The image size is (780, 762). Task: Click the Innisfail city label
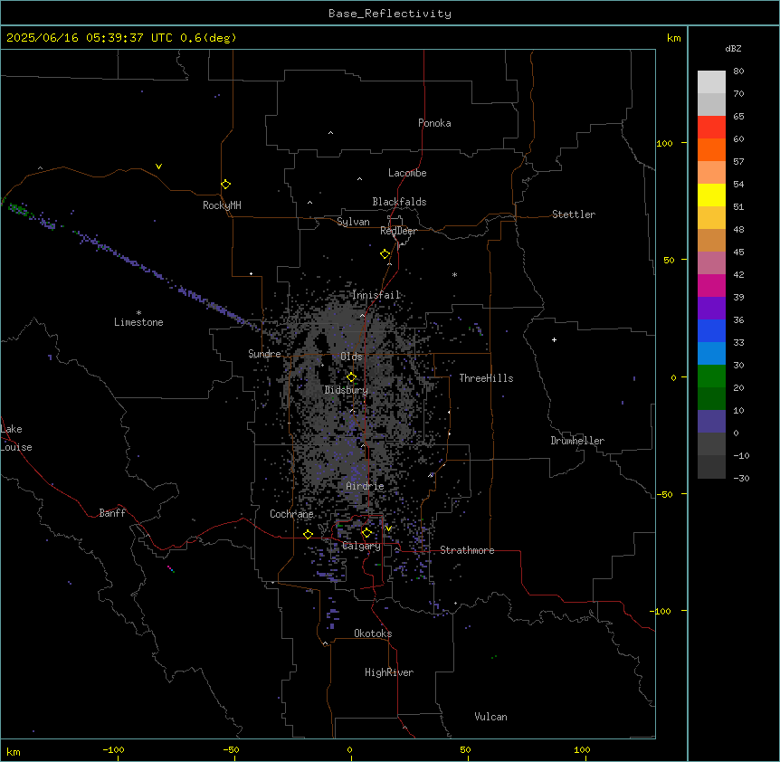pos(376,295)
